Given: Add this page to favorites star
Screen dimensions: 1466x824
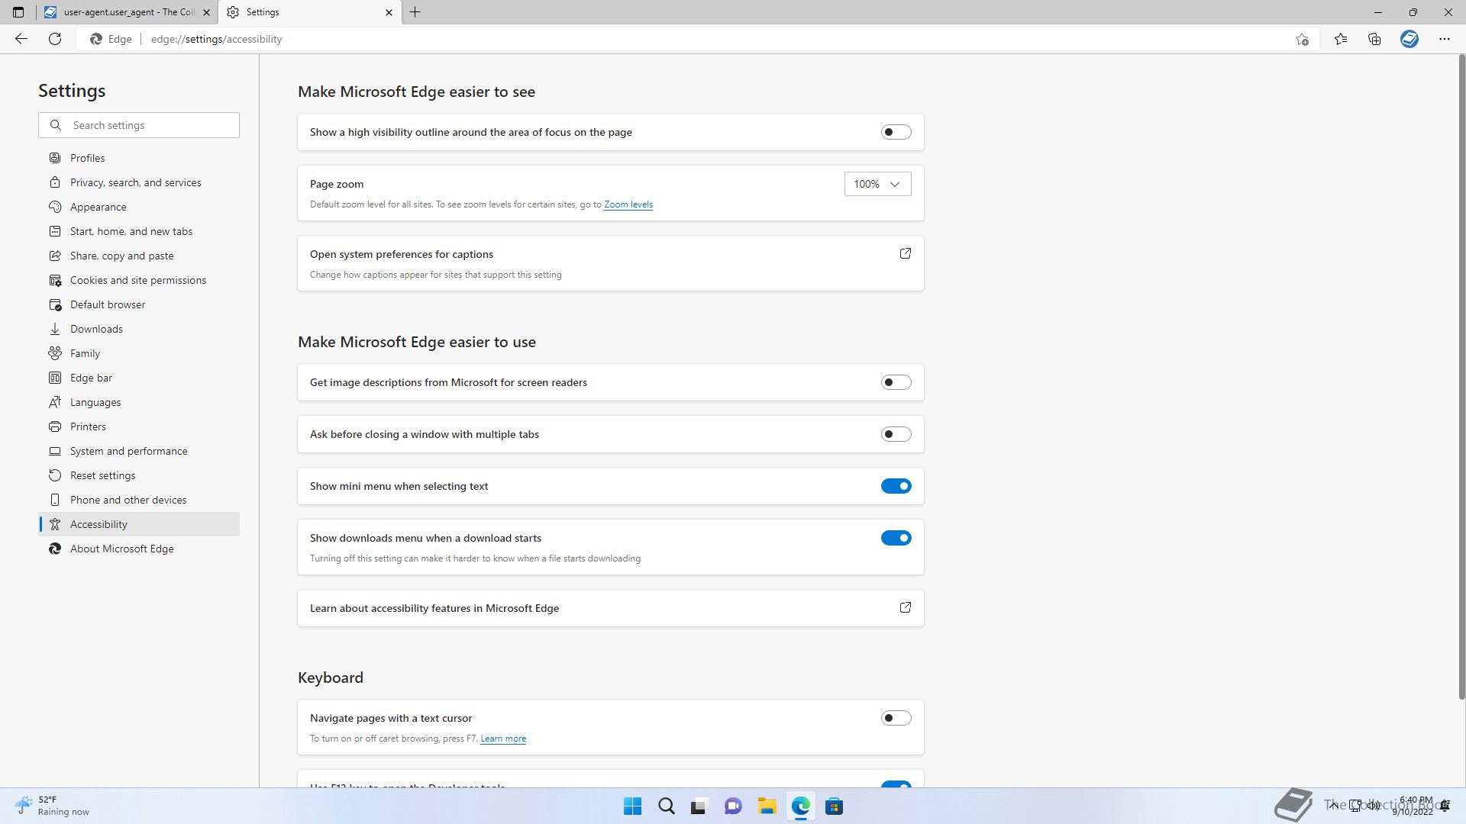Looking at the screenshot, I should 1302,39.
